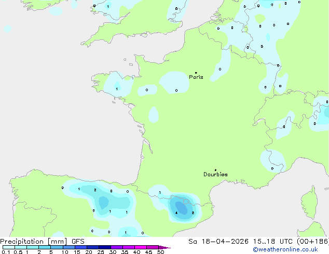The width and height of the screenshot is (329, 254).
Task: Select the Dourbies location dot marker
Action: 215,170
